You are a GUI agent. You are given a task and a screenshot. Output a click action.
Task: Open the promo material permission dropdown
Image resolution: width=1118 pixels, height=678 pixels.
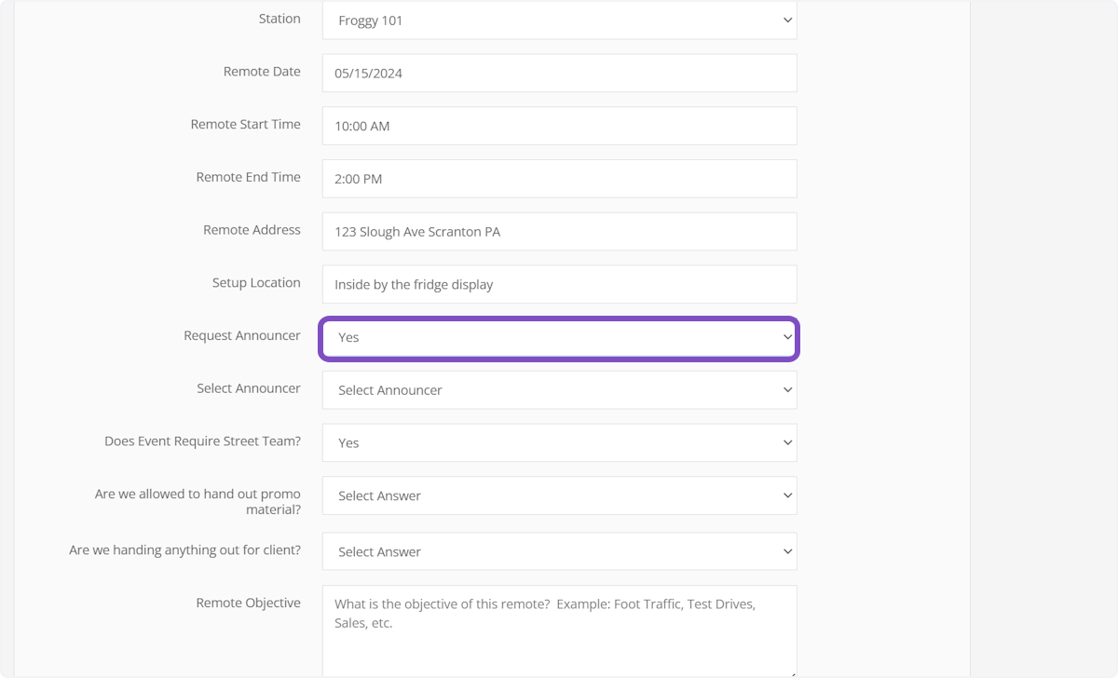(559, 495)
